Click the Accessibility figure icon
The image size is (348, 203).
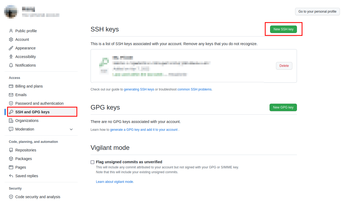tap(11, 57)
